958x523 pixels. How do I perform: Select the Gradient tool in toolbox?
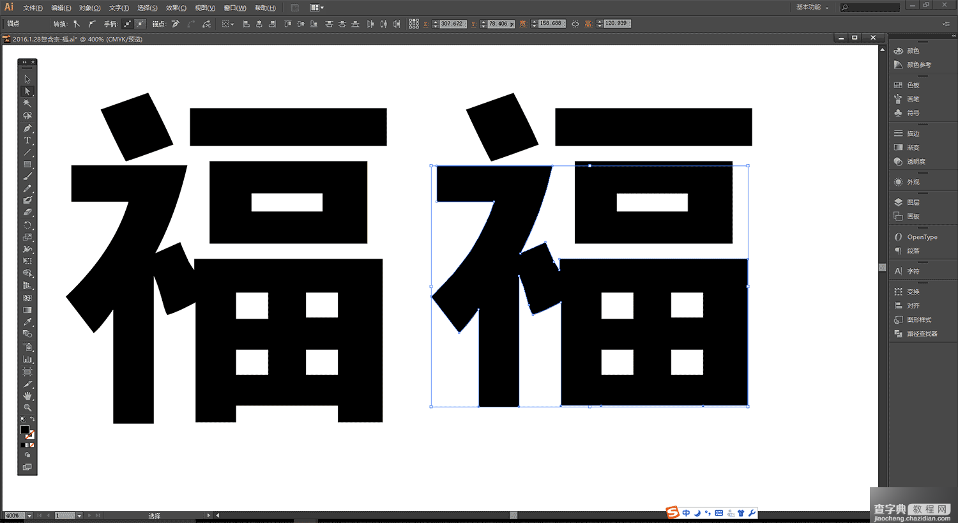27,310
